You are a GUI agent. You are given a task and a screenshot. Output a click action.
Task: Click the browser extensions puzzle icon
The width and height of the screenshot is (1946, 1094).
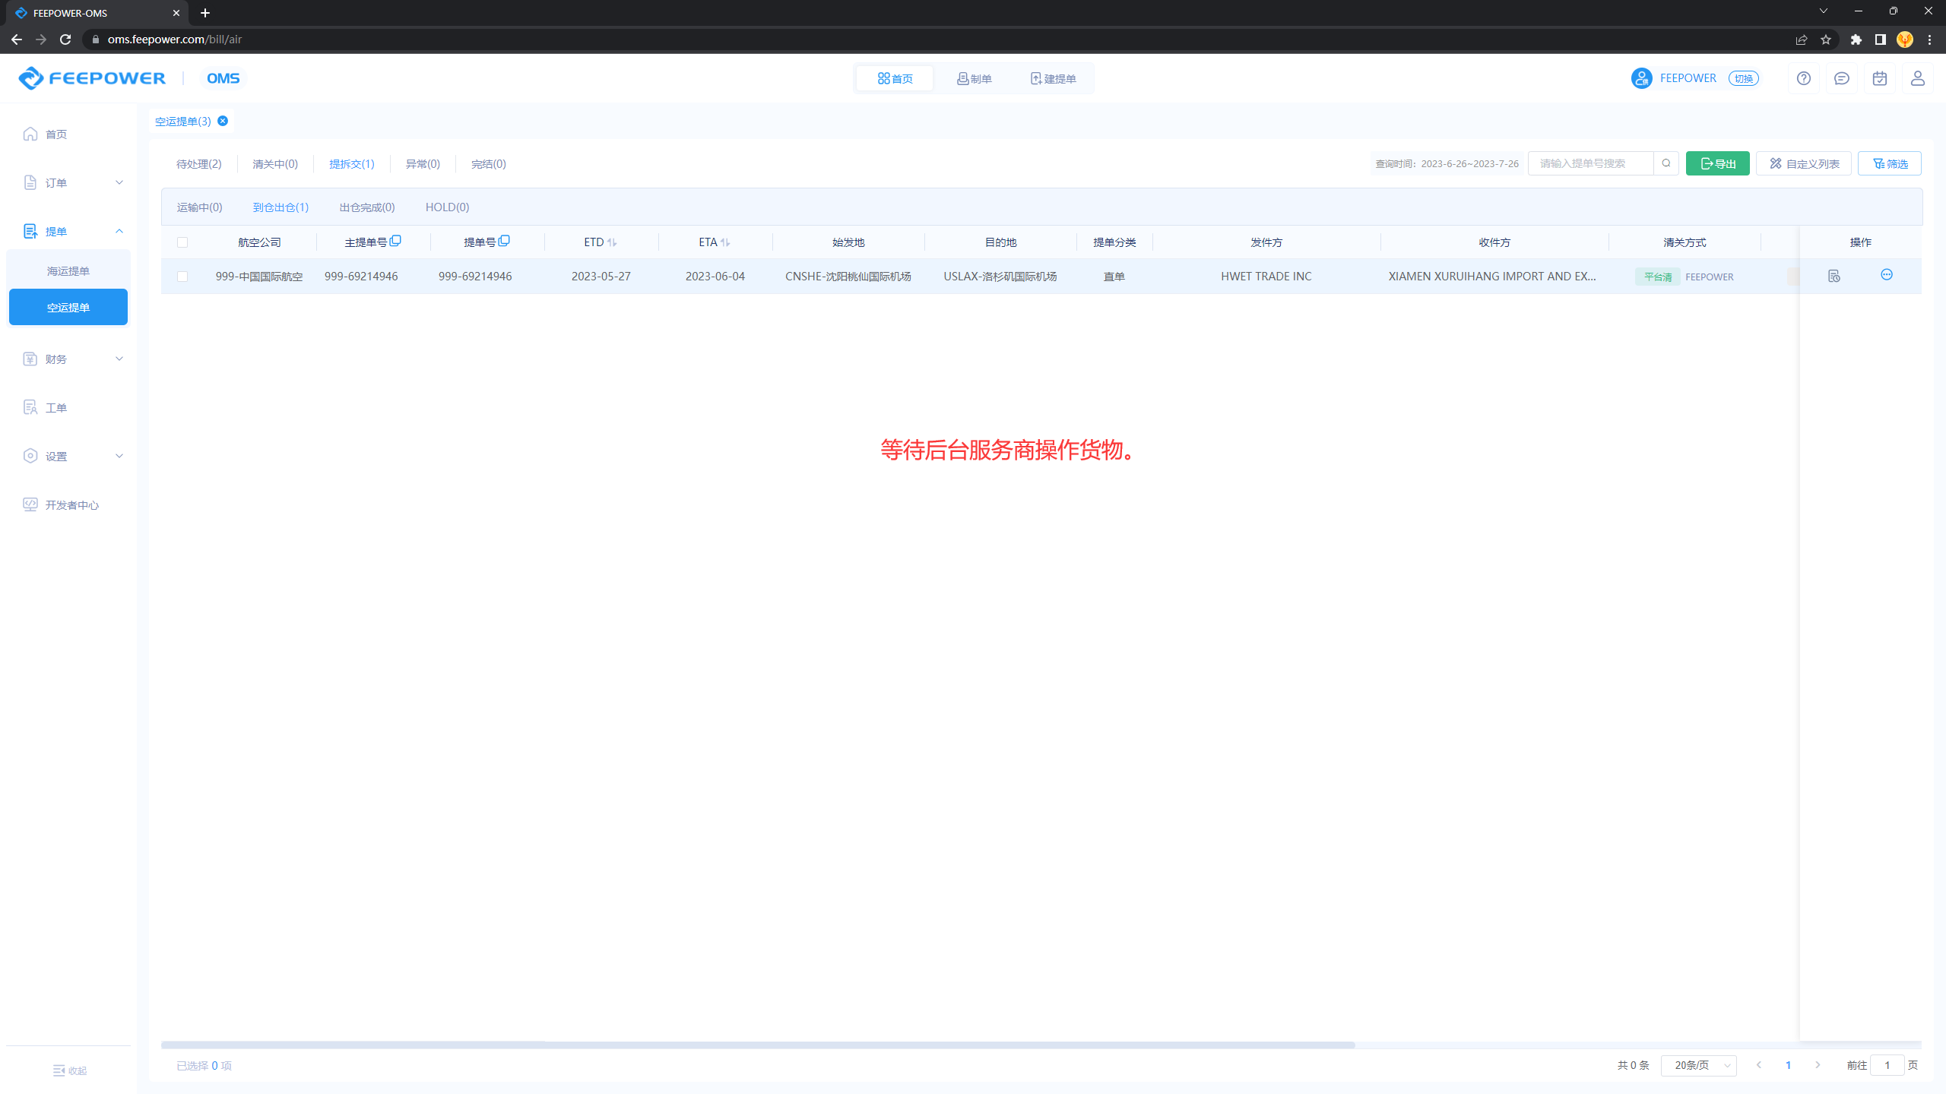pyautogui.click(x=1856, y=40)
